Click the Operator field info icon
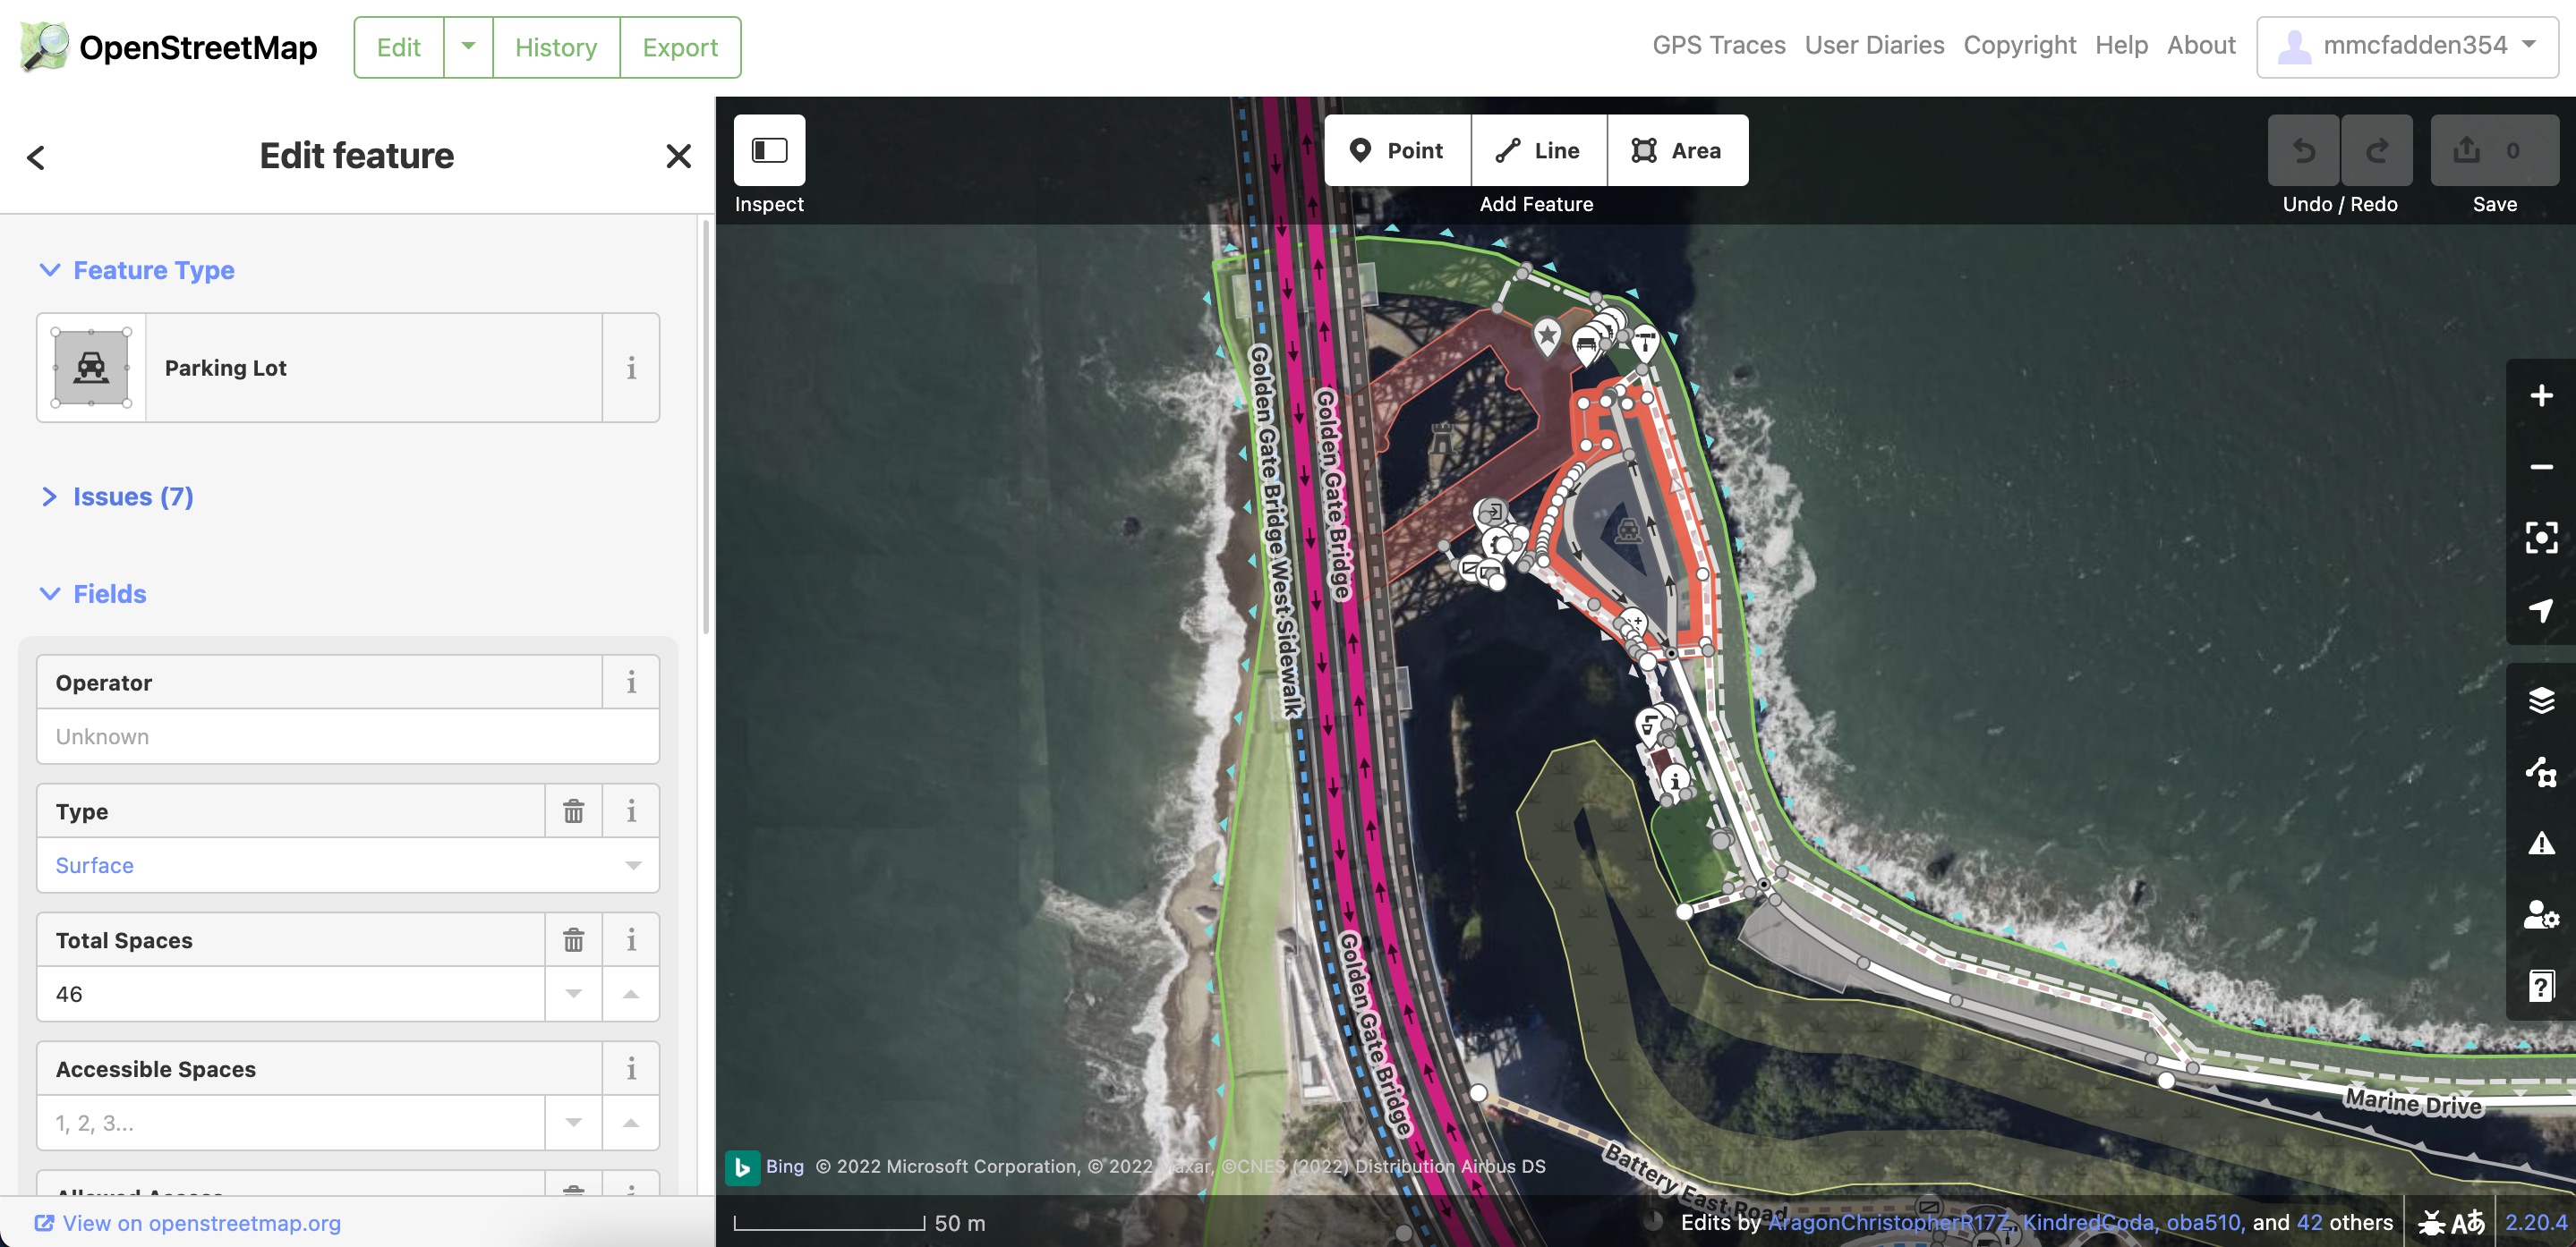This screenshot has width=2576, height=1247. point(631,683)
